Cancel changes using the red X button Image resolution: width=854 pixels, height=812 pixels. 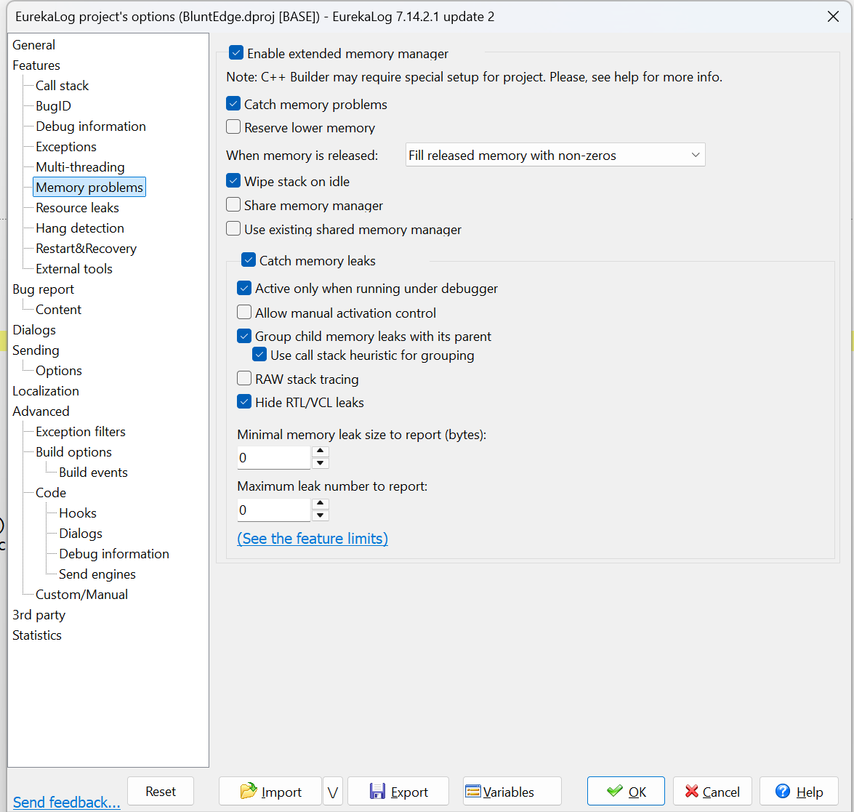tap(712, 792)
